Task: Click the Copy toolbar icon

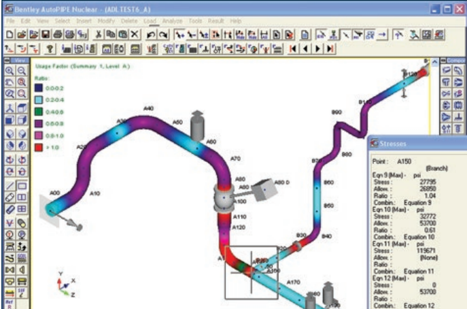Action: (x=111, y=35)
